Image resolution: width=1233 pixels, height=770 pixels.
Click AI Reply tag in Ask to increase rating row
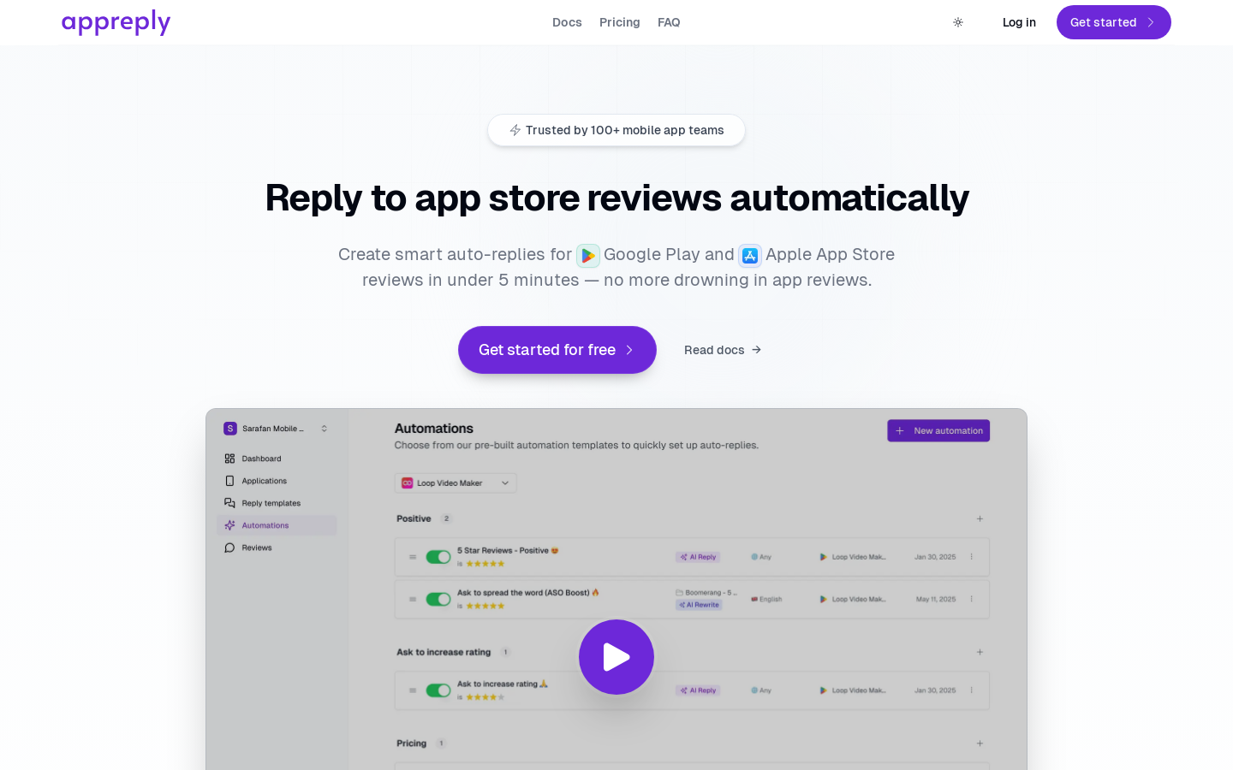tap(698, 690)
